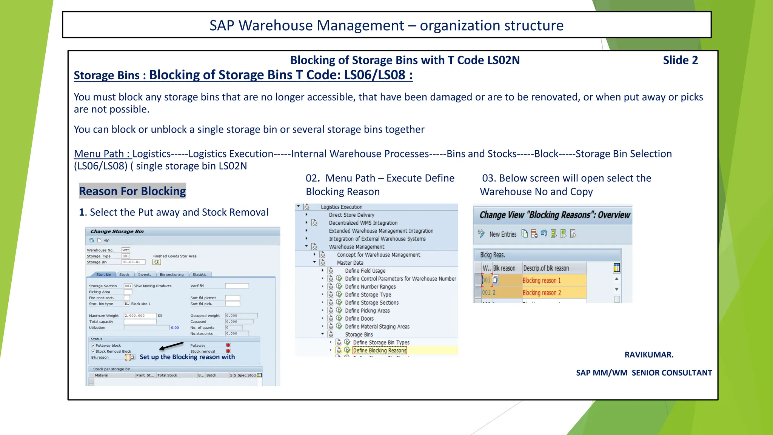
Task: Click the execute clock icon for Define Doors
Action: tap(339, 318)
